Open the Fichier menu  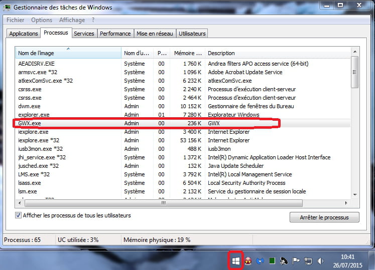pyautogui.click(x=15, y=20)
